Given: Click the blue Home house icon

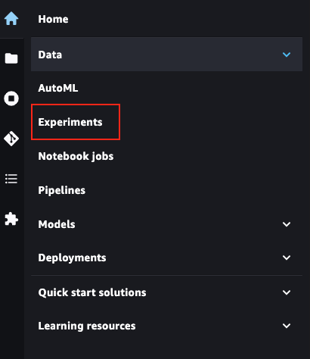Looking at the screenshot, I should click(x=11, y=18).
